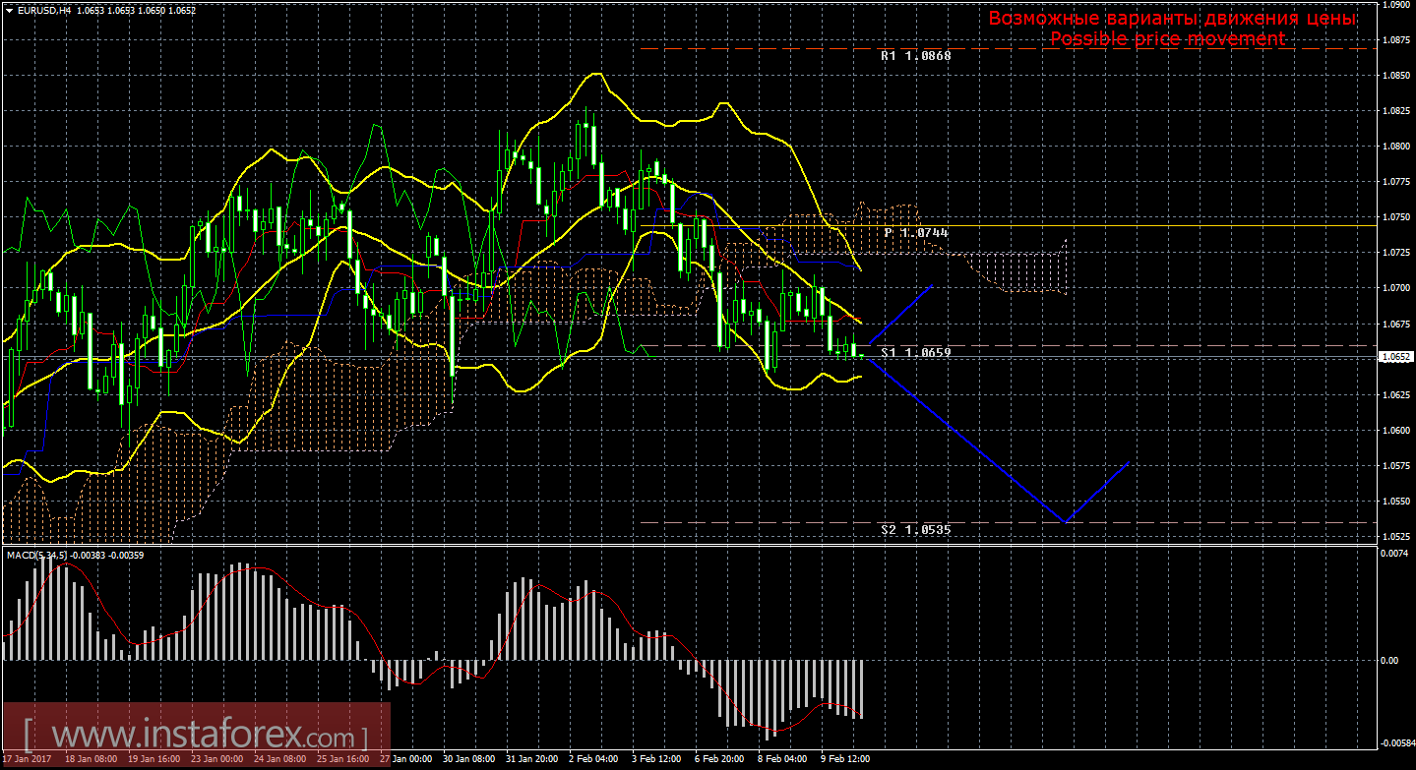
Task: Click the '9 Feb 12:00' time label
Action: (x=846, y=760)
